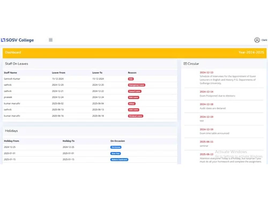Click Santosh Kumar's Sick reason badge
Viewport: 268px width, 201px height.
[131, 79]
